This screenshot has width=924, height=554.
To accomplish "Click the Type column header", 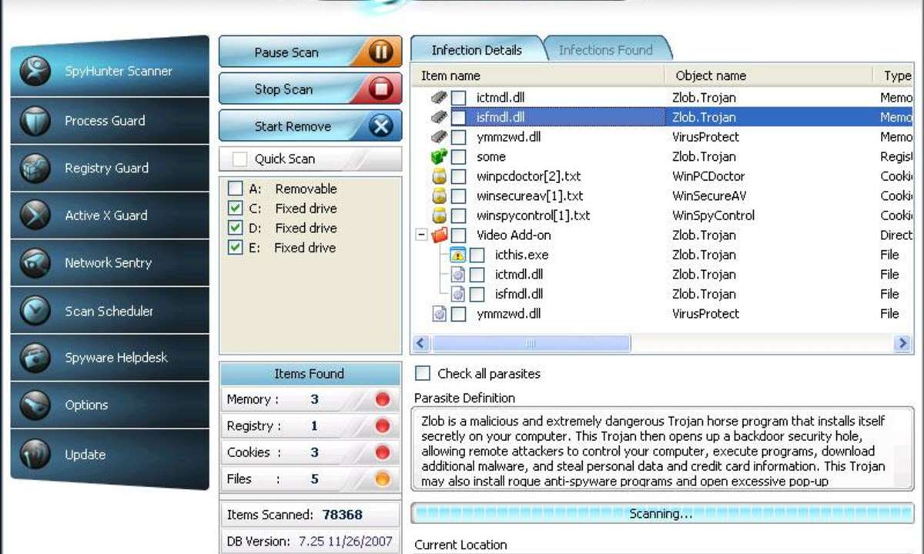I will coord(893,75).
